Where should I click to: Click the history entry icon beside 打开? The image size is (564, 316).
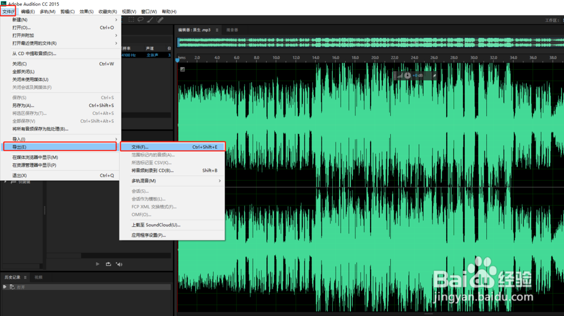[12, 287]
